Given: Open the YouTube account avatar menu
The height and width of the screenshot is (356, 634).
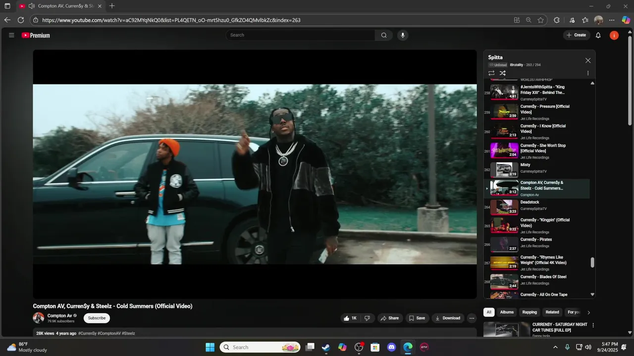Looking at the screenshot, I should [614, 35].
